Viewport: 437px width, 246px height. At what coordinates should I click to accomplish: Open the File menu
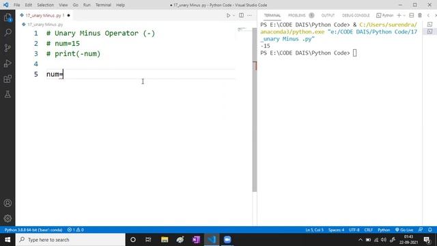16,5
